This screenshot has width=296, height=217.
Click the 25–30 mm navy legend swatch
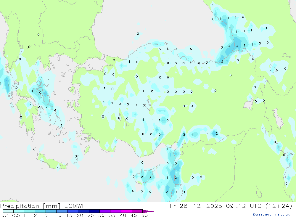(94, 211)
